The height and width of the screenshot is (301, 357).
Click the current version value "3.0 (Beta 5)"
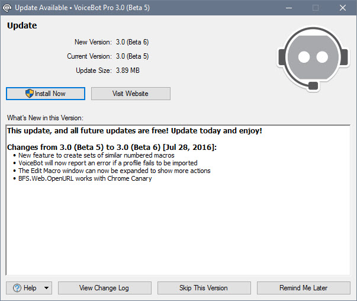tap(132, 56)
